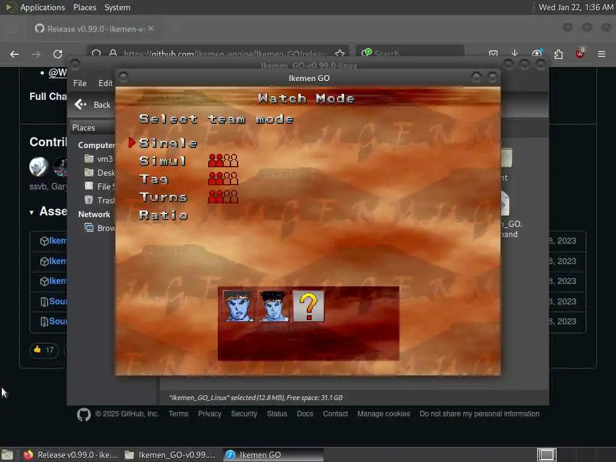The image size is (616, 462).
Task: Open System menu in top panel
Action: [117, 7]
